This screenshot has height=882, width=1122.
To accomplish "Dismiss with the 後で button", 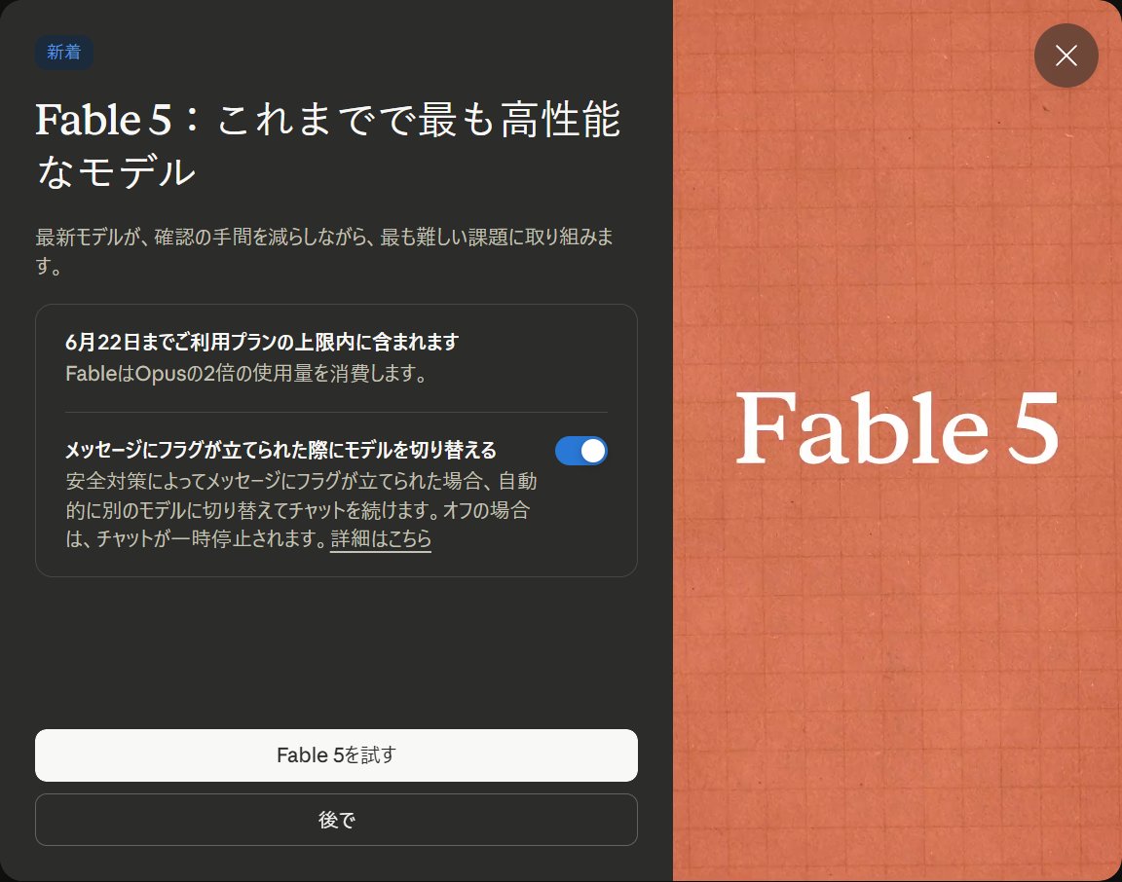I will click(x=336, y=820).
